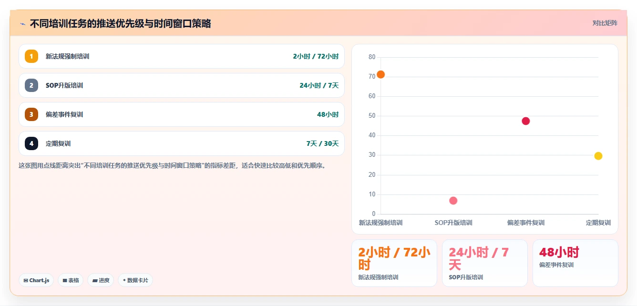
Task: Click the 表格 tag chip
Action: pos(71,280)
